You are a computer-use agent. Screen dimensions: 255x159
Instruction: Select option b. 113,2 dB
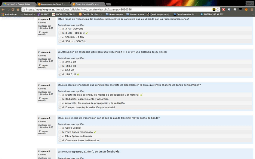pyautogui.click(x=60, y=66)
